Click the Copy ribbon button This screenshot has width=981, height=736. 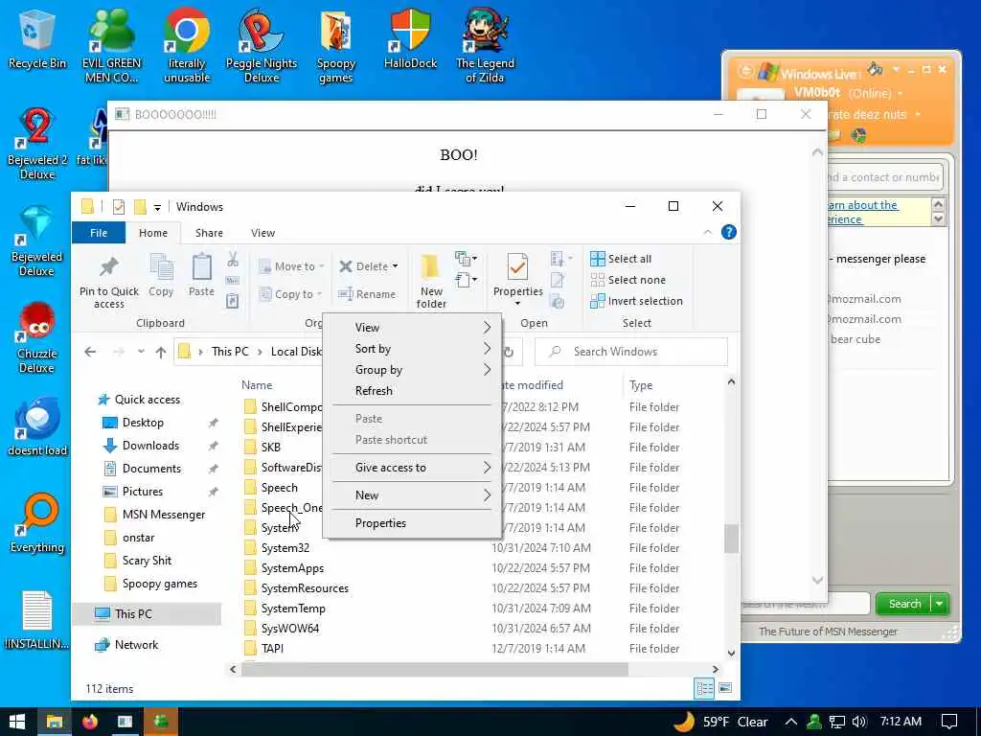click(161, 275)
